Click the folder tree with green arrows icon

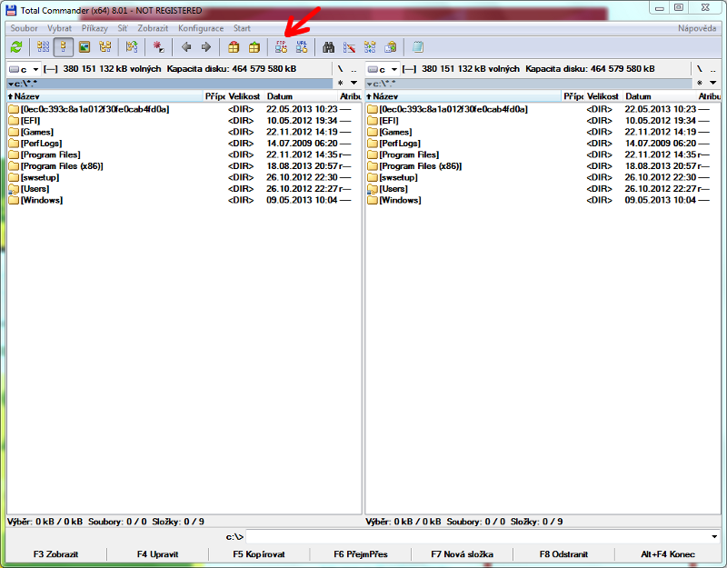pos(132,47)
